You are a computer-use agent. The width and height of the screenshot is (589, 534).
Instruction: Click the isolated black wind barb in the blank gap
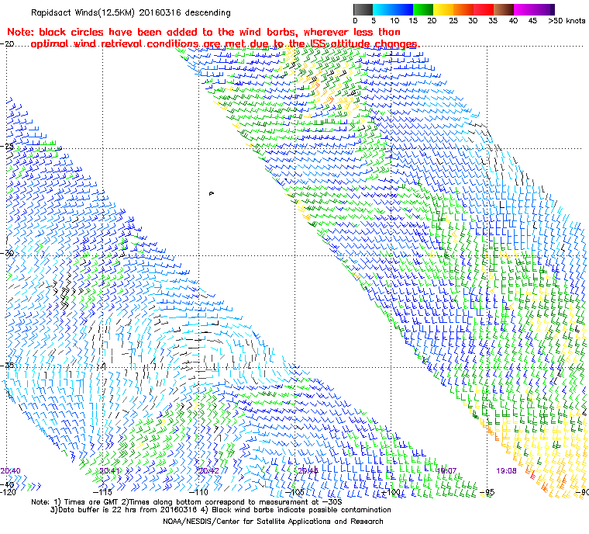pos(211,193)
